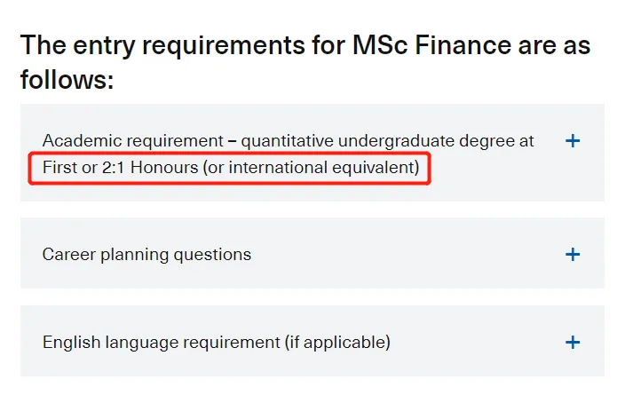Open English language requirement via plus icon
625x411 pixels.
tap(573, 343)
